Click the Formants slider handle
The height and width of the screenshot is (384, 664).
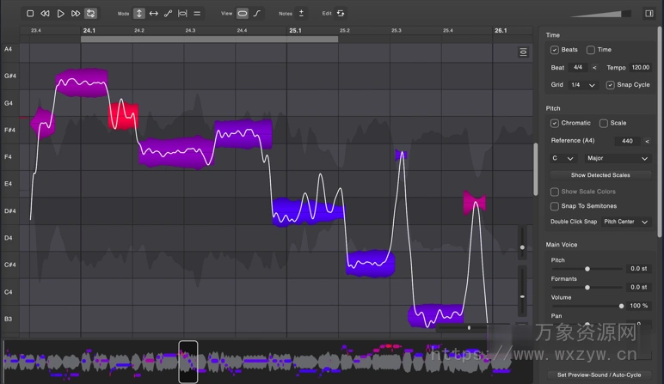tap(587, 288)
